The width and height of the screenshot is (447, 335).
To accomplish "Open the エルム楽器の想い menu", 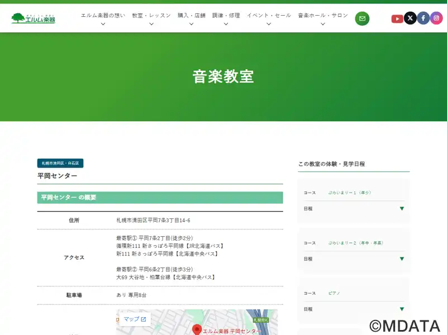I will tap(103, 18).
